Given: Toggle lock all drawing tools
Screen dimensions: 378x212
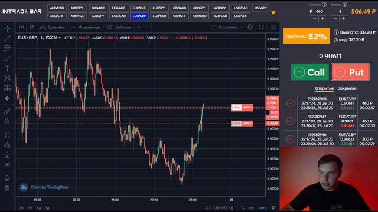Looking at the screenshot, I should (7, 155).
